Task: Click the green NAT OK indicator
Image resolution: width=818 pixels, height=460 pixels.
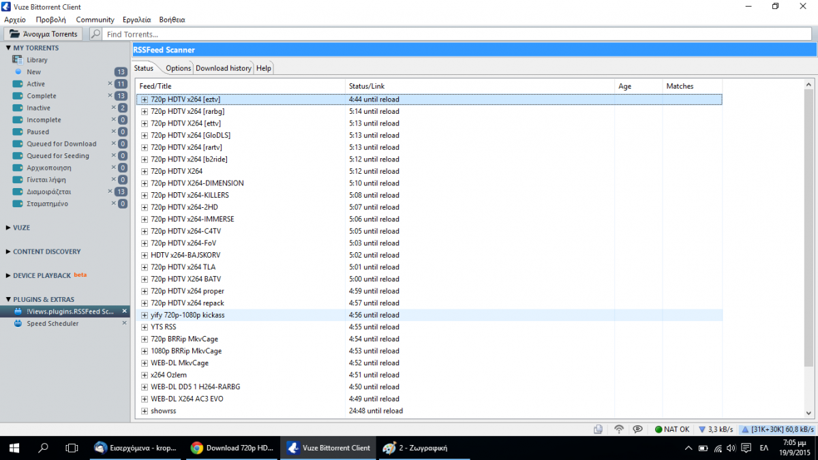Action: [x=672, y=429]
